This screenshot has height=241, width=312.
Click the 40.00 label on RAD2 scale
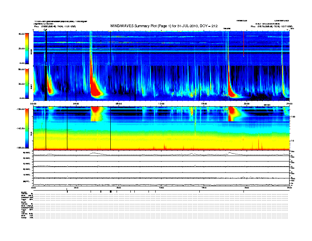pos(22,34)
